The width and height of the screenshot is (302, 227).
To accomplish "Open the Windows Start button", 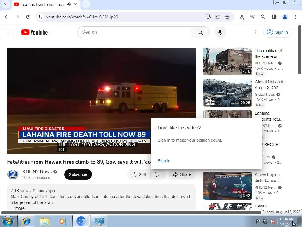I will click(8, 221).
